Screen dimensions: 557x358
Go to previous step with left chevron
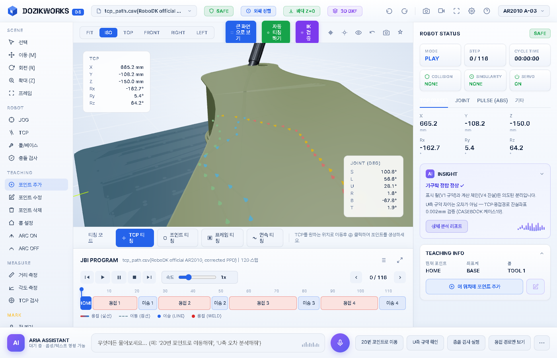point(356,277)
